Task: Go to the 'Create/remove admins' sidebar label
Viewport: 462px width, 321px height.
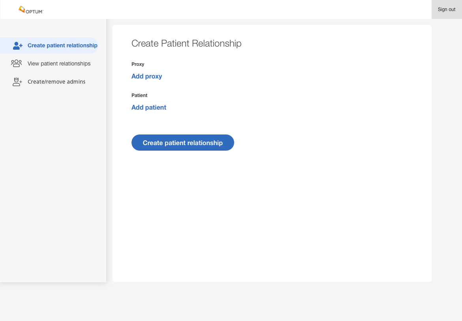Action: click(56, 82)
